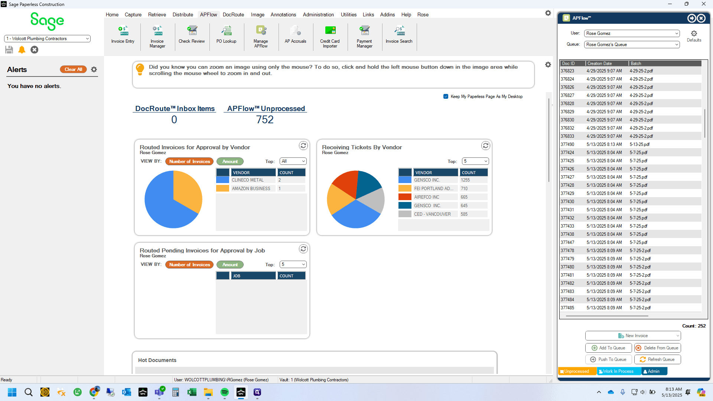The height and width of the screenshot is (401, 713).
Task: Click Refresh Queue button
Action: coord(658,359)
